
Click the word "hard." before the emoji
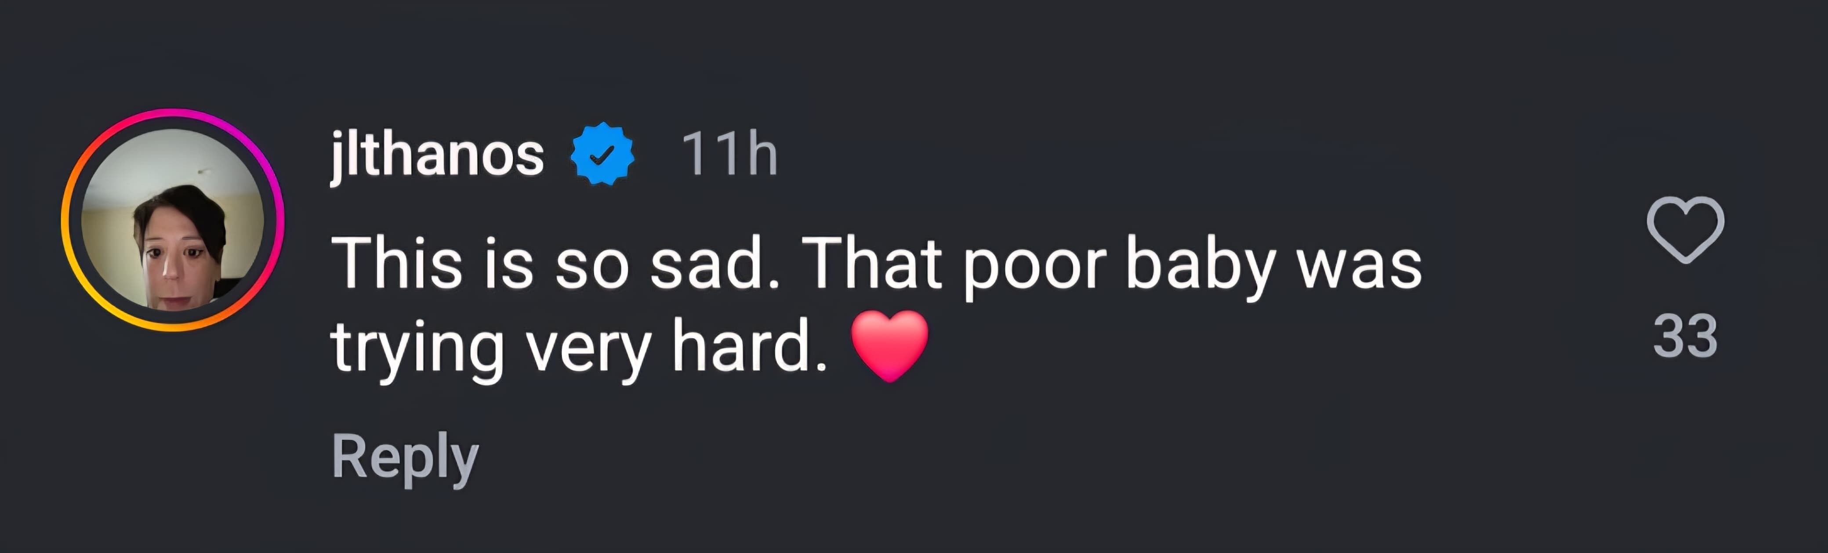(x=749, y=346)
